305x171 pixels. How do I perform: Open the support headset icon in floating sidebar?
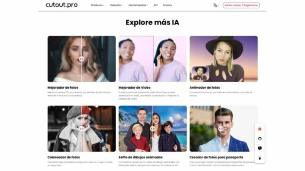coord(260,138)
